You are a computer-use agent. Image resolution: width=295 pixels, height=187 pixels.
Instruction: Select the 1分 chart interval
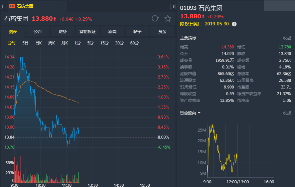(x=78, y=43)
